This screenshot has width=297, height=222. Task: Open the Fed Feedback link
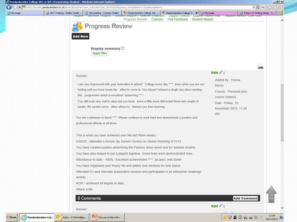coord(178,19)
